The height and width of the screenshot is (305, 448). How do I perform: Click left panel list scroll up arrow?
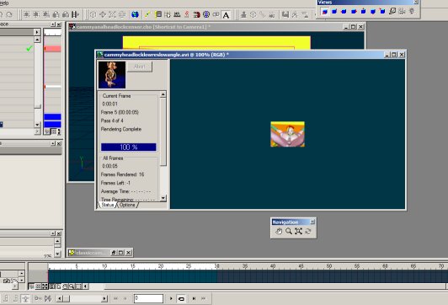(x=37, y=40)
